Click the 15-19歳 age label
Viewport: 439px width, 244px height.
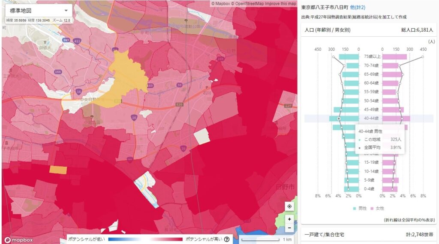(x=371, y=162)
